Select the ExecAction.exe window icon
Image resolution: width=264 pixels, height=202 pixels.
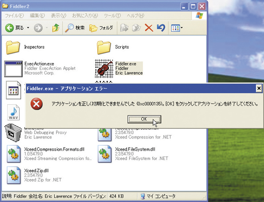(x=13, y=69)
